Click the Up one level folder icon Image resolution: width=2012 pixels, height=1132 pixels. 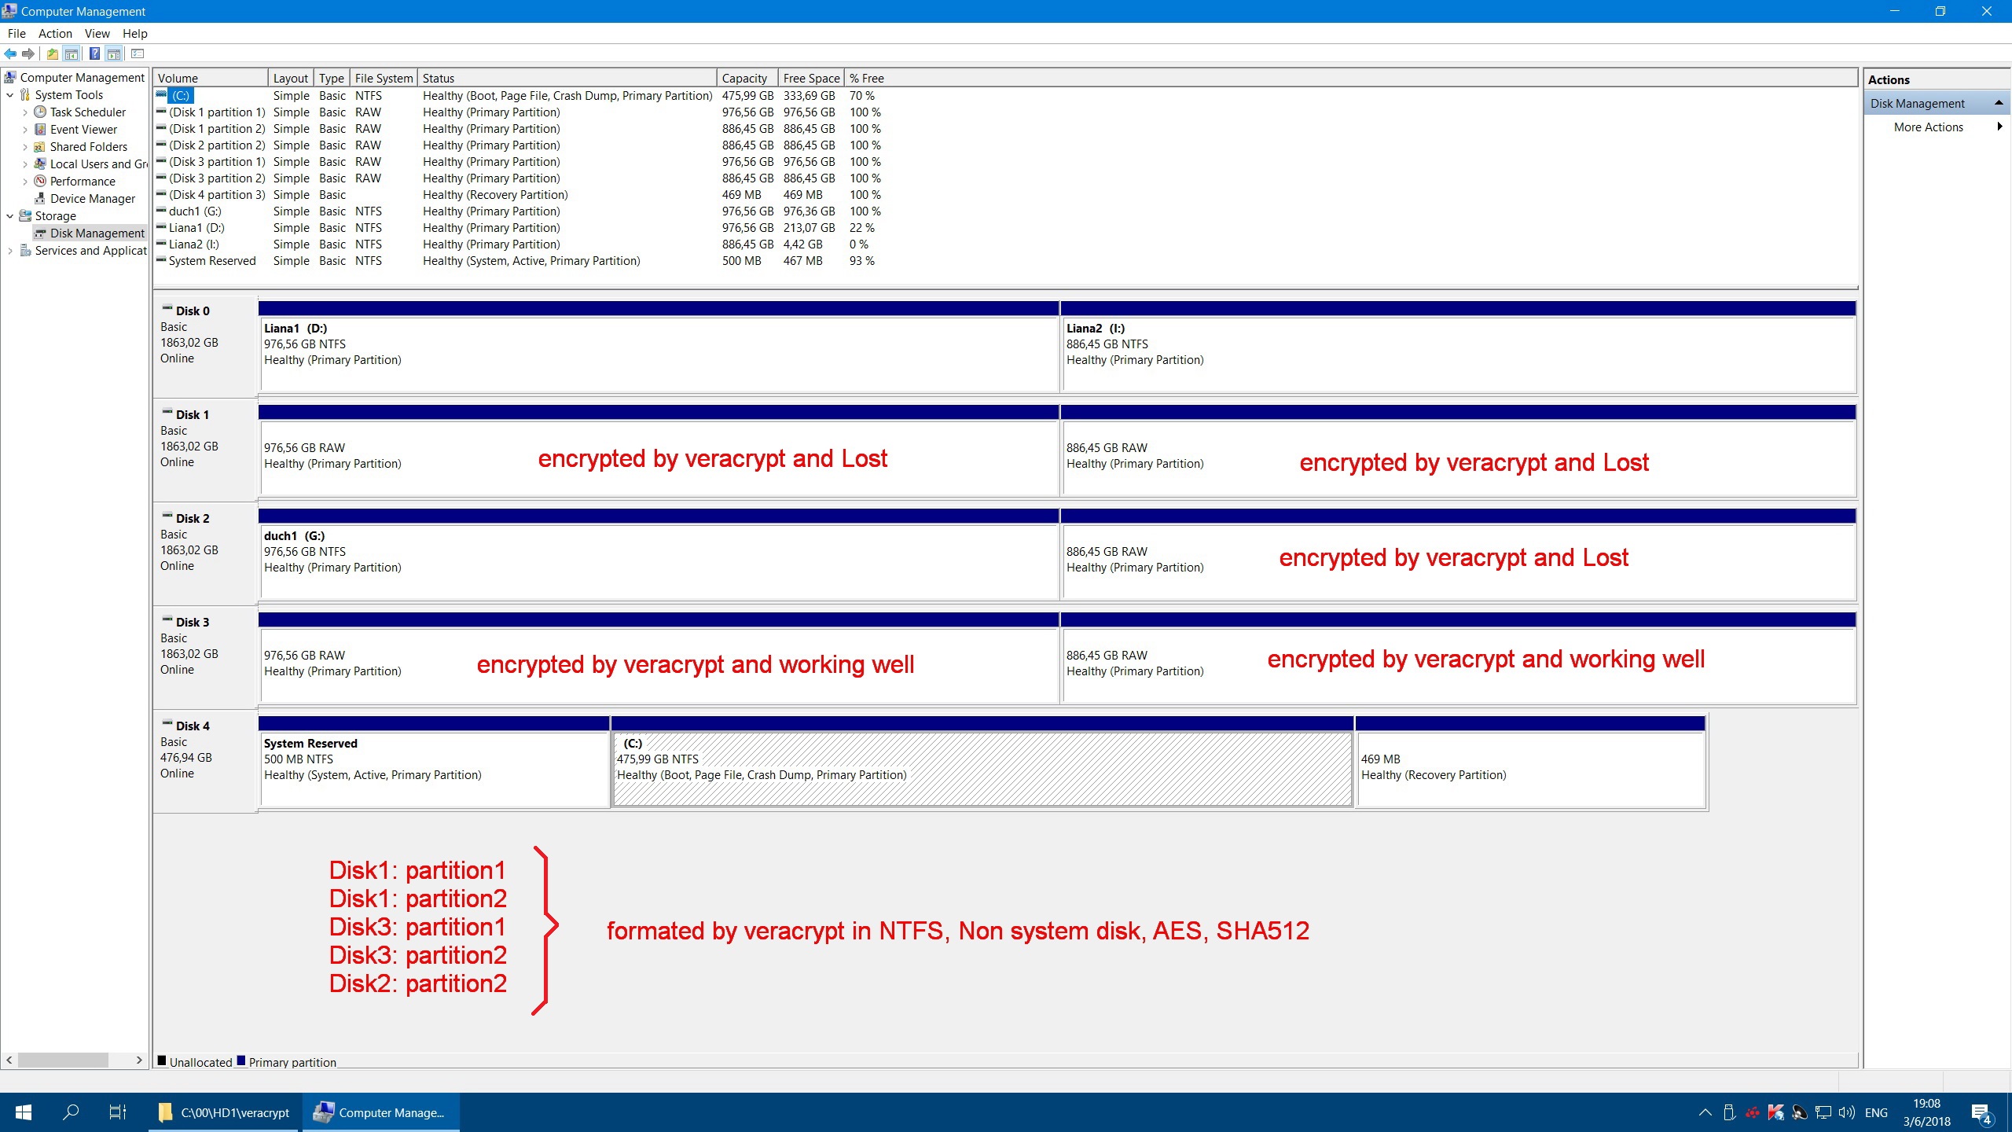(x=52, y=54)
